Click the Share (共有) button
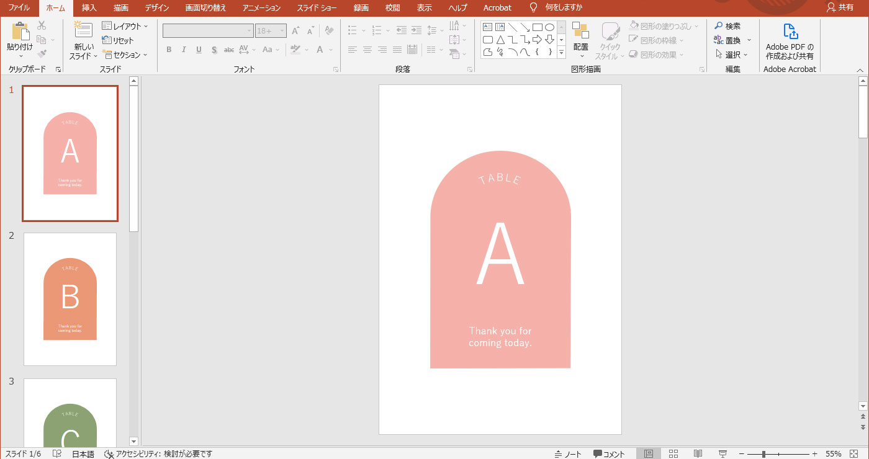Viewport: 869px width, 459px height. point(840,7)
